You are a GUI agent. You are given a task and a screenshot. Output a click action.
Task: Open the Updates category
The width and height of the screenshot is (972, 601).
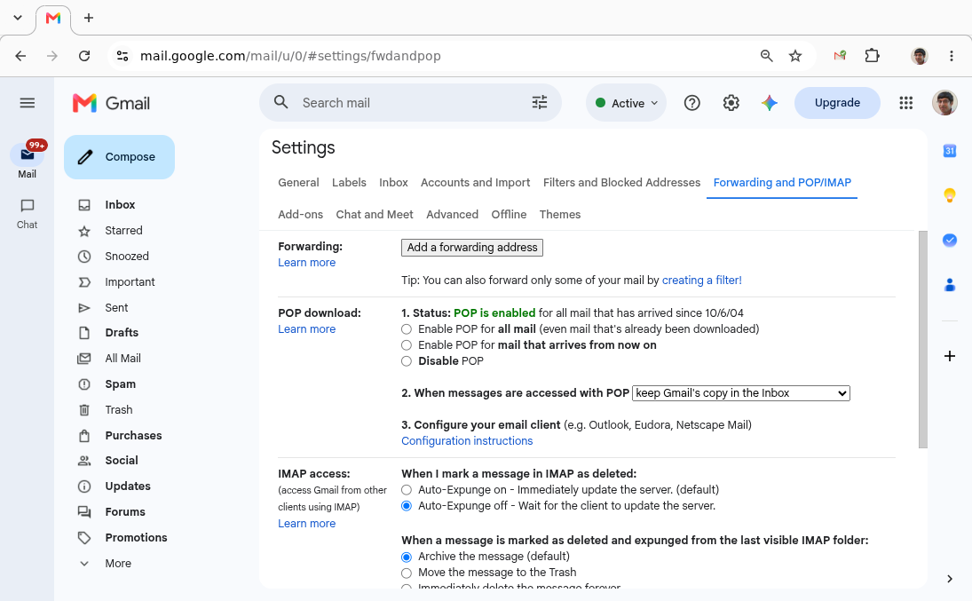[128, 486]
